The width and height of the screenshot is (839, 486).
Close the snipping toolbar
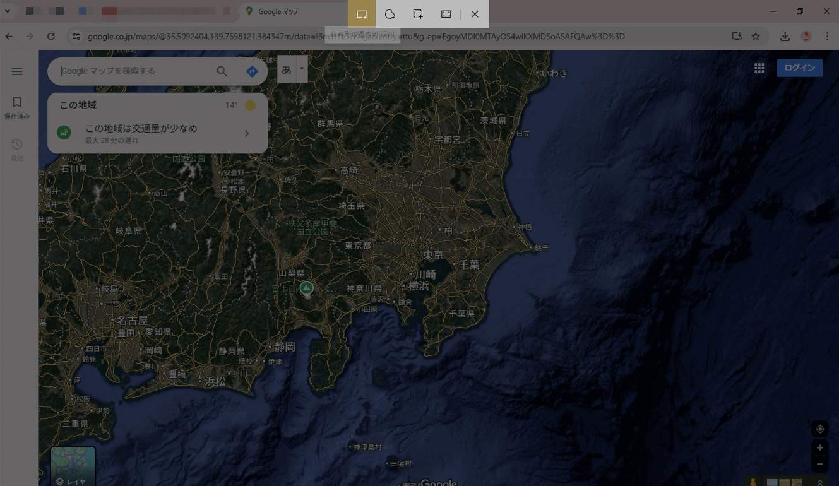pyautogui.click(x=475, y=14)
